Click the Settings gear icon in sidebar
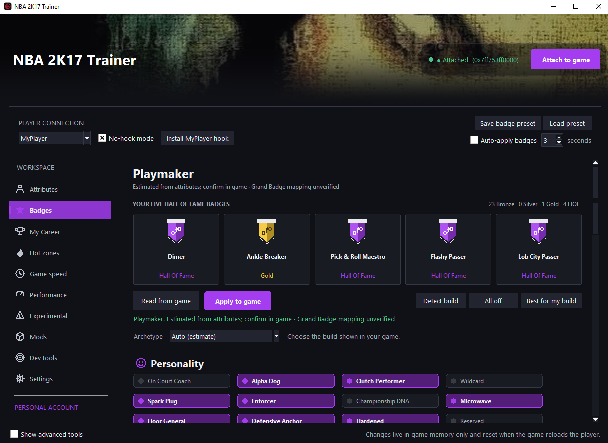Screen dimensions: 608x443 tap(20, 379)
